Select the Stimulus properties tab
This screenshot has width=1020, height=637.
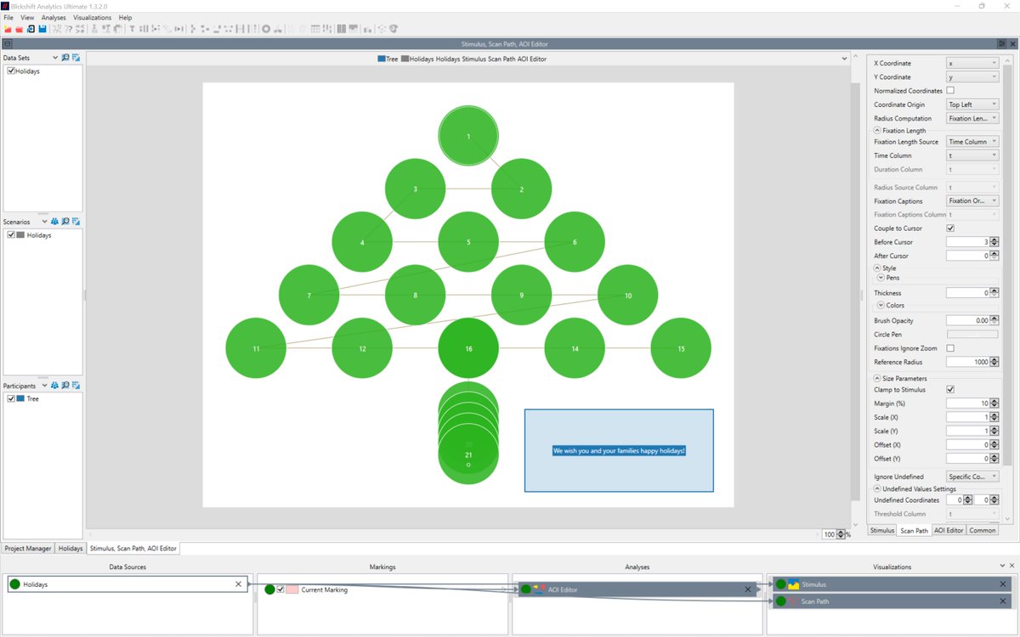[882, 530]
